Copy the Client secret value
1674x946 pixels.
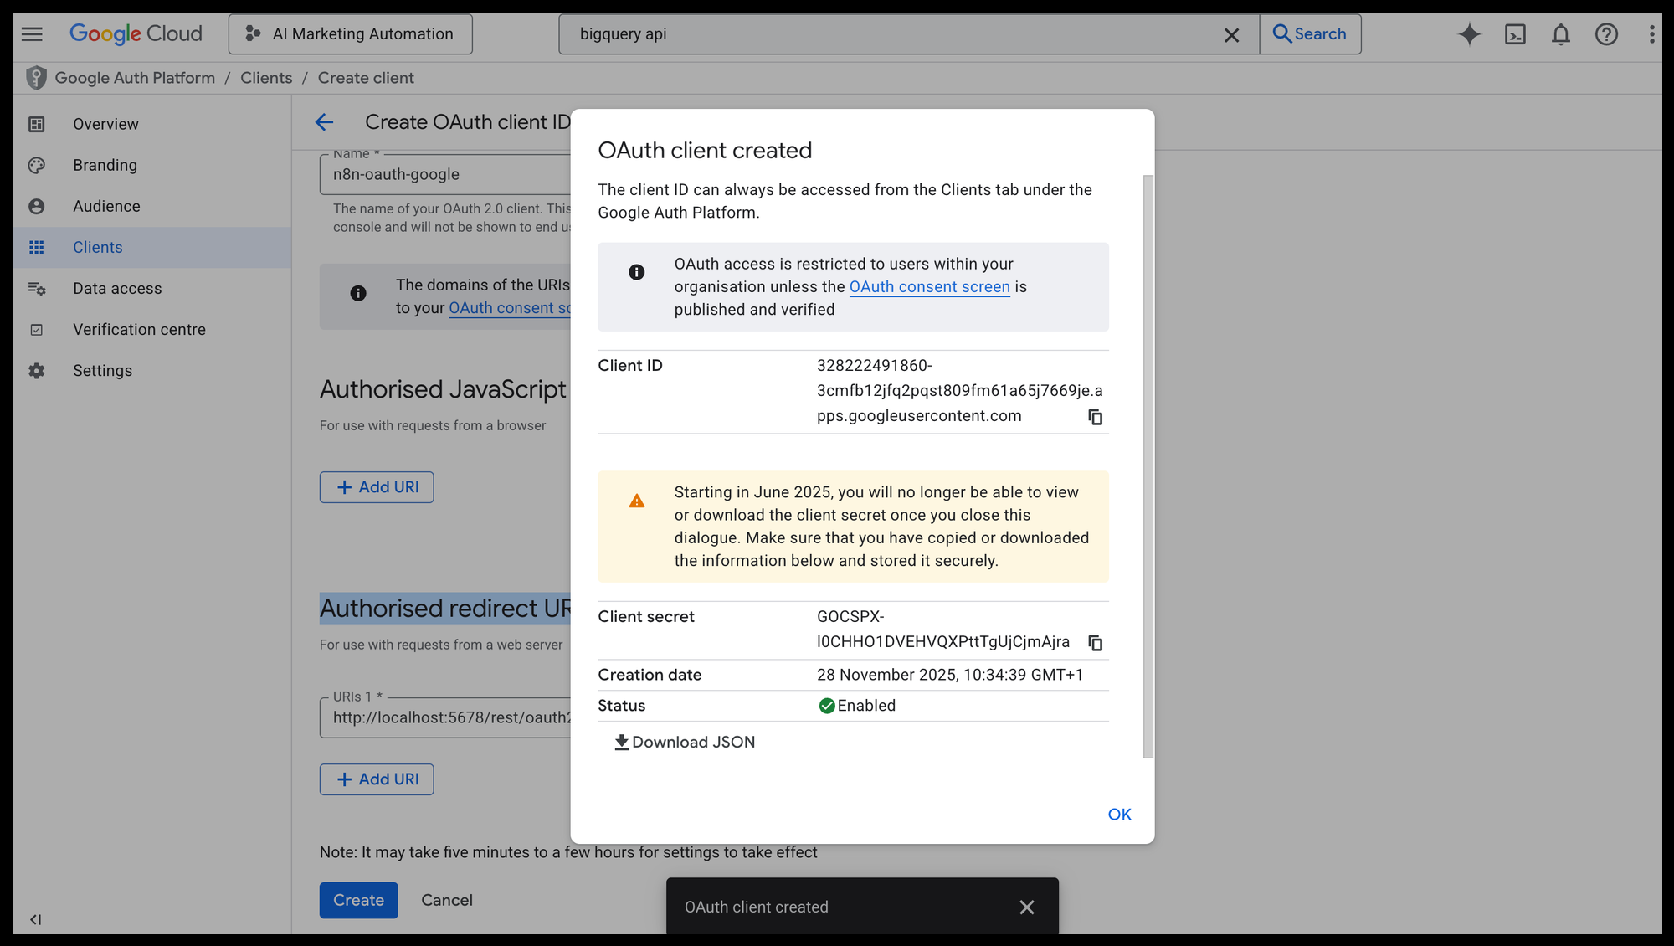[x=1095, y=643]
